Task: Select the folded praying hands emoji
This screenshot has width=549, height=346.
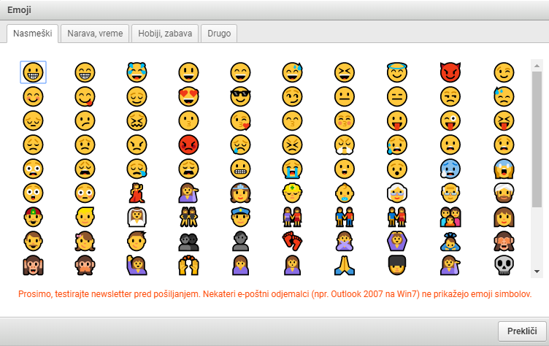Action: [x=345, y=264]
